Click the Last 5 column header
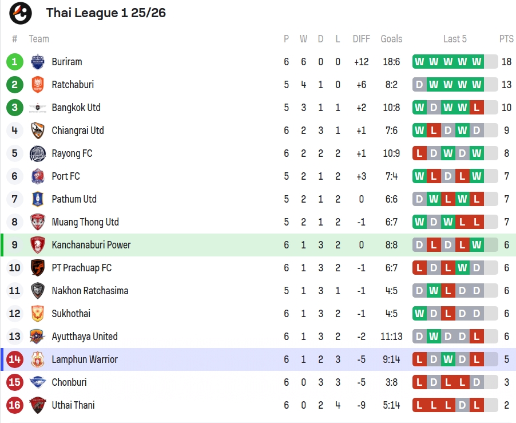Image resolution: width=516 pixels, height=423 pixels. (x=455, y=39)
